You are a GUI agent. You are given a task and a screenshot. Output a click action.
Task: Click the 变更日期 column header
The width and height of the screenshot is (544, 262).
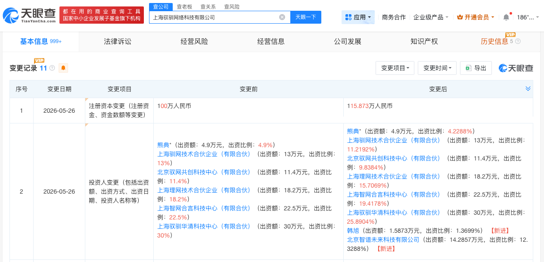(59, 89)
